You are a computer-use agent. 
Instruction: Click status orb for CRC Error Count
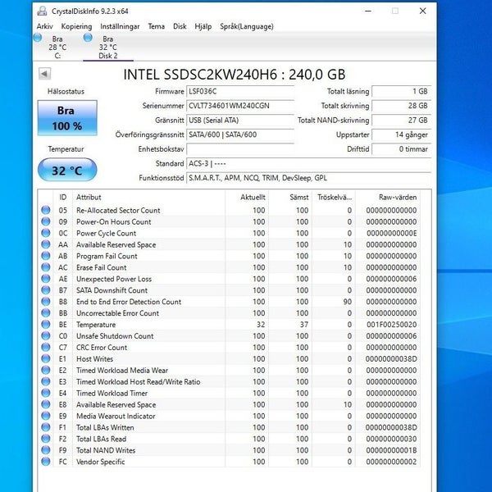pyautogui.click(x=46, y=347)
